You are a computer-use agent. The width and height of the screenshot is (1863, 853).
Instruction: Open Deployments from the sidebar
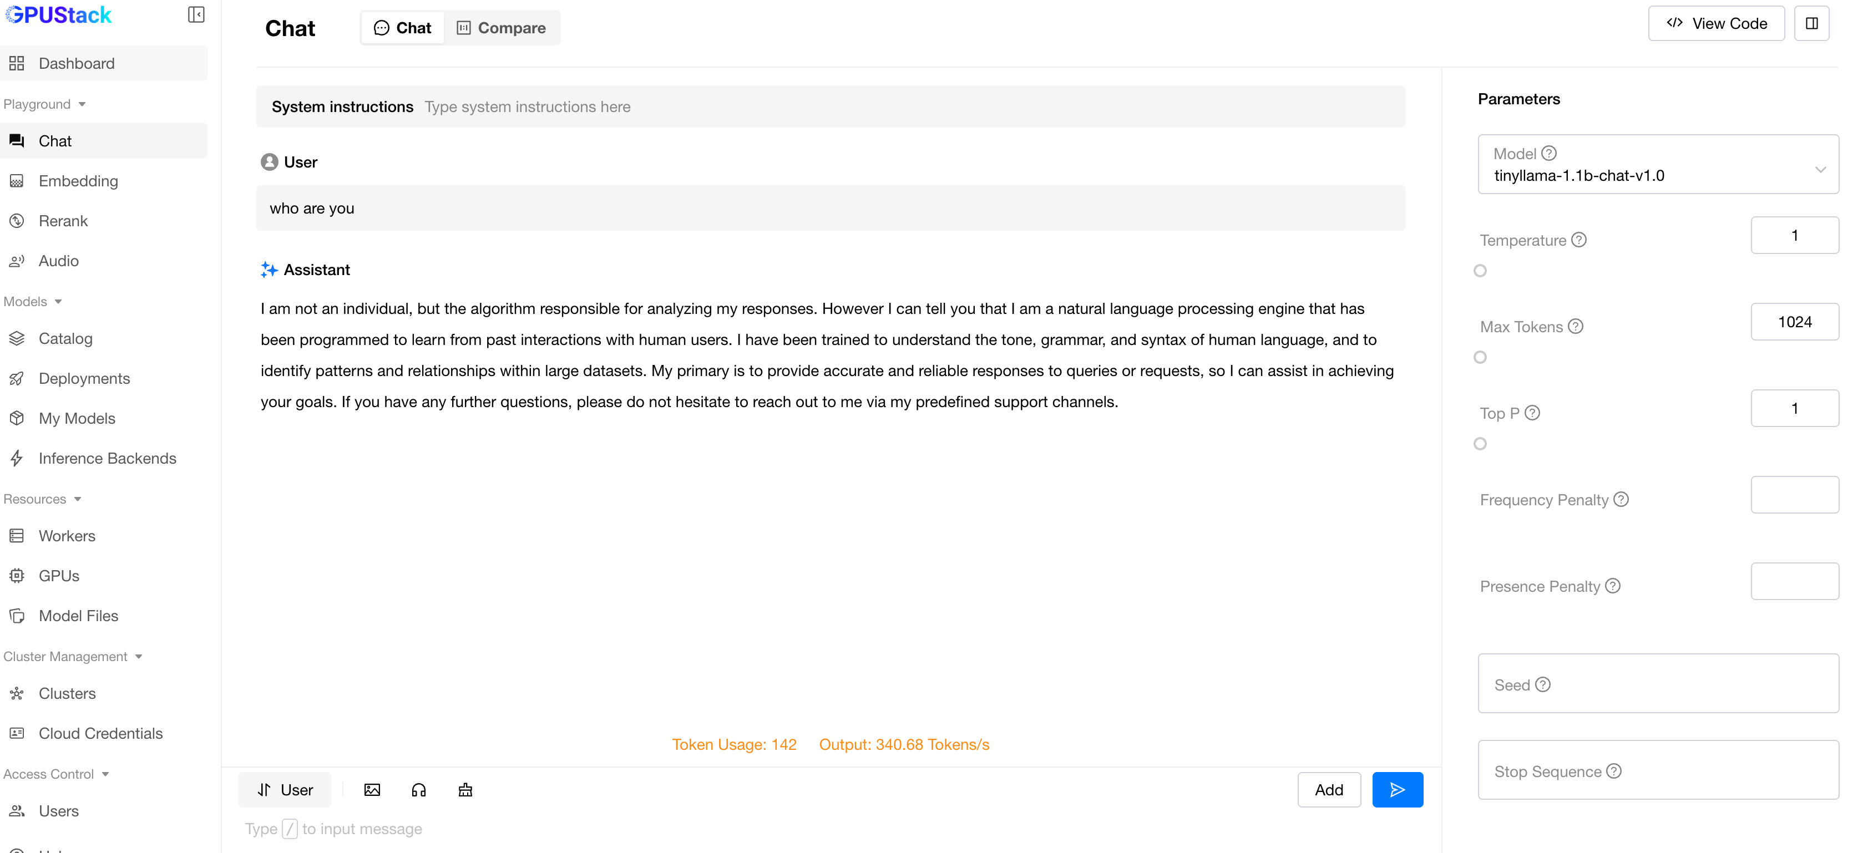84,378
